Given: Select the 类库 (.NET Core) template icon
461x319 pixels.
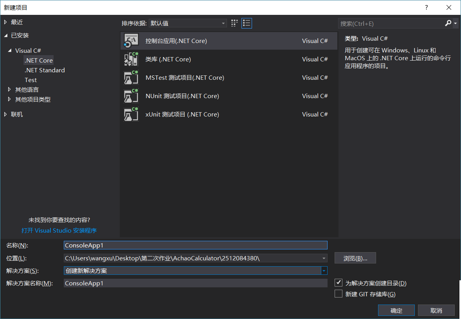Looking at the screenshot, I should pos(131,59).
